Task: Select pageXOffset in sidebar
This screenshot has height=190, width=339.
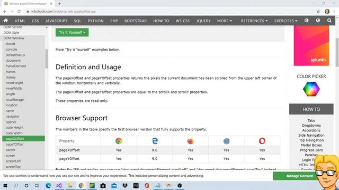Action: tap(23, 138)
